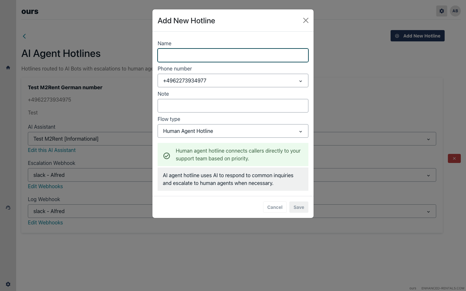
Task: Go back using the left chevron arrow
Action: click(x=24, y=36)
